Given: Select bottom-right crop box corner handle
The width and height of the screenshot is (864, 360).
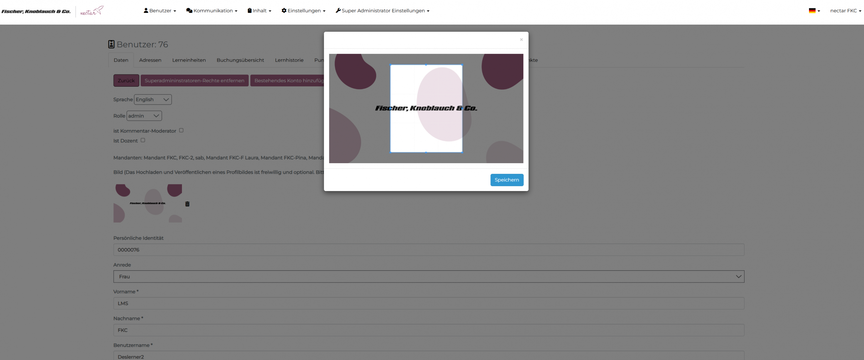Looking at the screenshot, I should 462,152.
